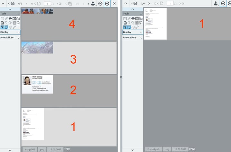This screenshot has height=152, width=231.
Task: Expand the Annotations section in left sidebar
Action: [x=18, y=38]
